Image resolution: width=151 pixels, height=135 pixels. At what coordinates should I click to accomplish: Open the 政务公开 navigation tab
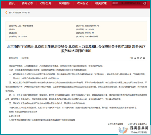click(46, 3)
